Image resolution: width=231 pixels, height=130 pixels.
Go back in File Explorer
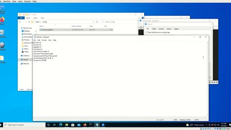click(20, 22)
